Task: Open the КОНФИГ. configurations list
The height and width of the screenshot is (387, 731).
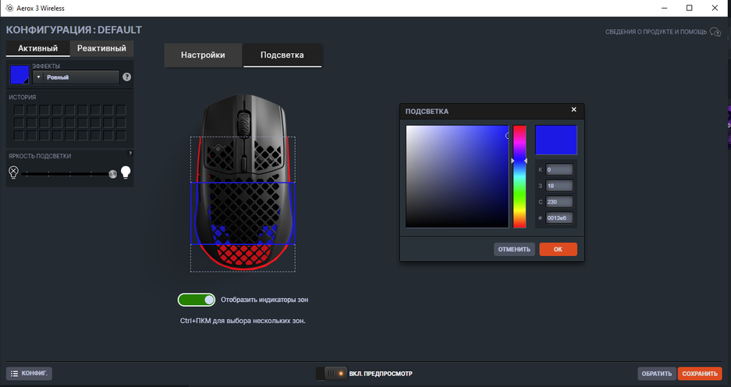Action: point(29,374)
